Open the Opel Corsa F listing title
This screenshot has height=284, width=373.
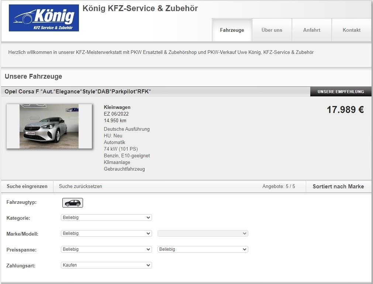coord(78,92)
